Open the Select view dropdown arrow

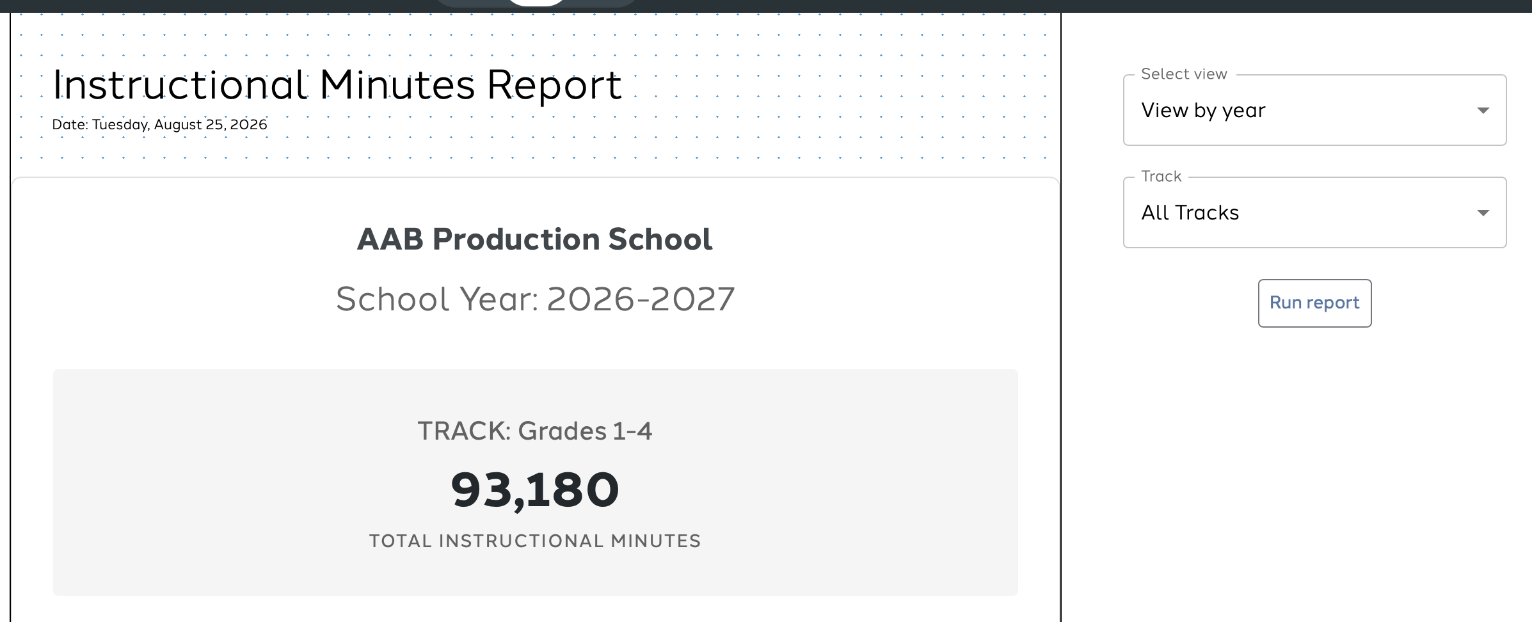[1483, 111]
